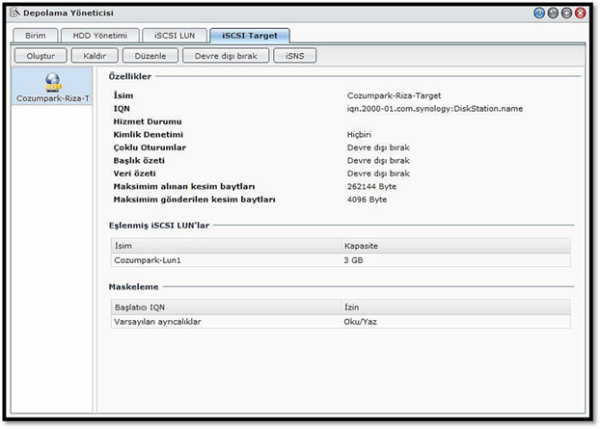
Task: Click the Kaldır button
Action: [x=95, y=56]
